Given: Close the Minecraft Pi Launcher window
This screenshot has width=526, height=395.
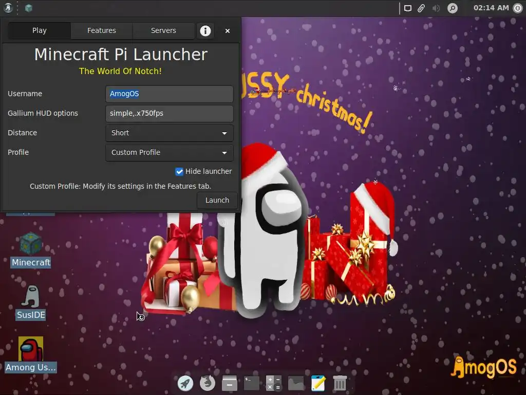Looking at the screenshot, I should (x=228, y=31).
